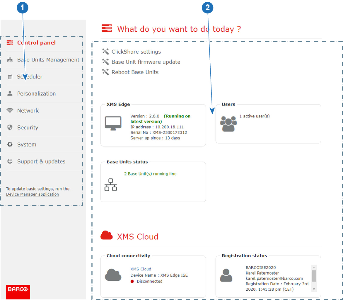
Task: Click the wand icon next to Base Unit firmware update
Action: 105,62
